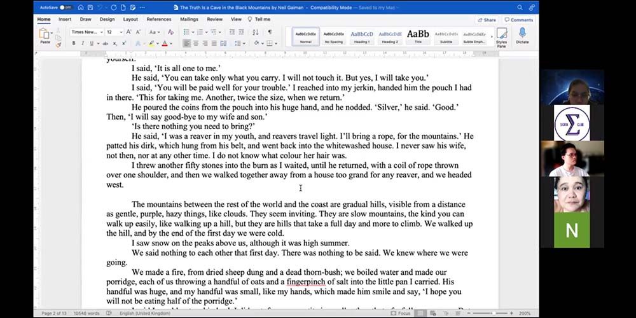Apply the Heading 1 style thumbnail
636x318 pixels.
(361, 36)
